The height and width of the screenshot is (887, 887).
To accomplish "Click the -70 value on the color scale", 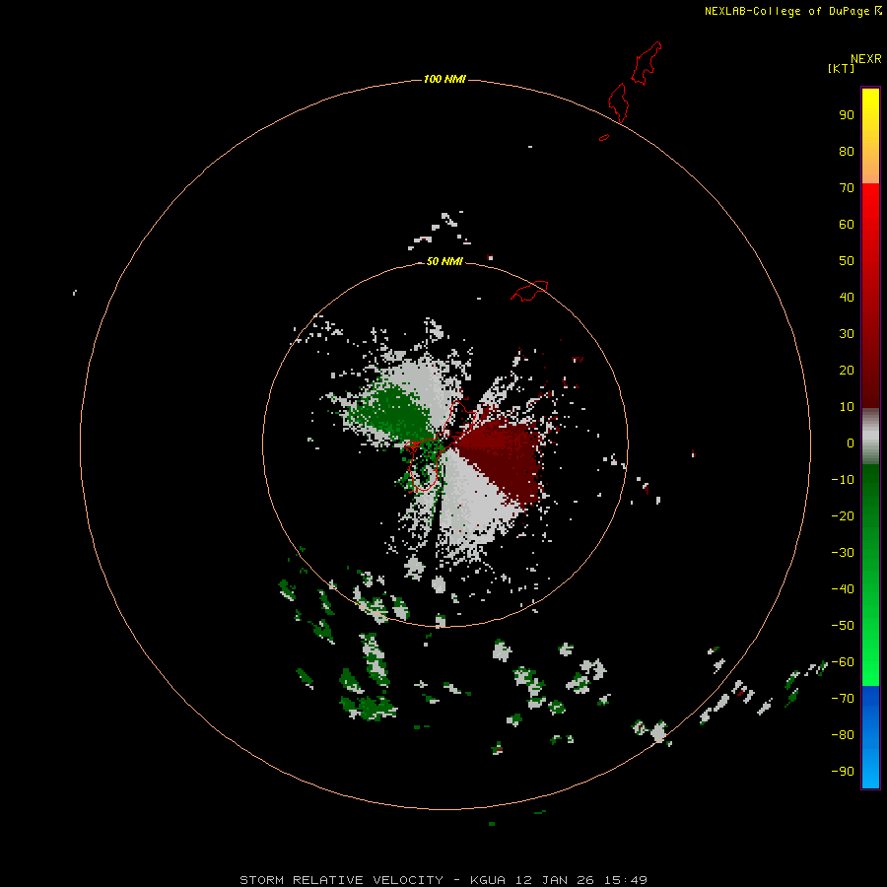I will click(843, 698).
